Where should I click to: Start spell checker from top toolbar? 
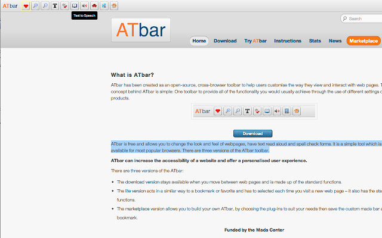tap(65, 5)
